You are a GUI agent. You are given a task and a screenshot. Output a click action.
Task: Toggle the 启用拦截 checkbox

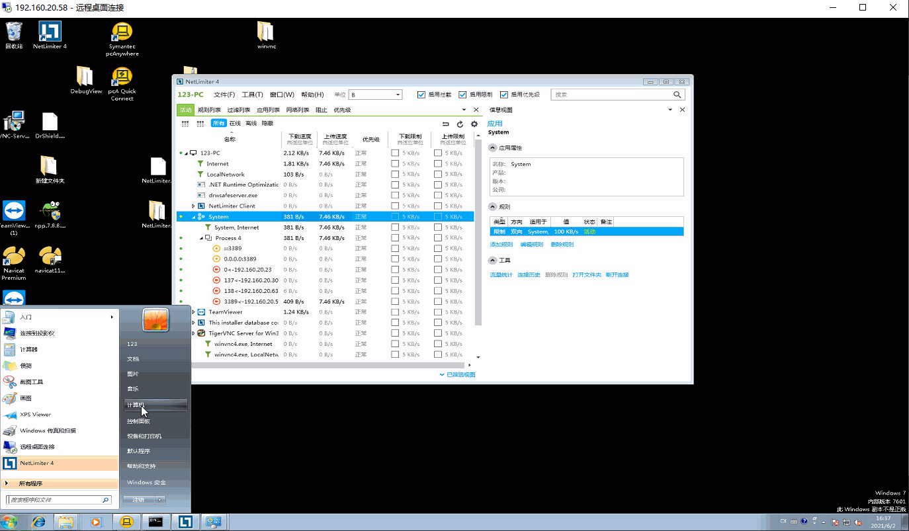click(x=421, y=95)
